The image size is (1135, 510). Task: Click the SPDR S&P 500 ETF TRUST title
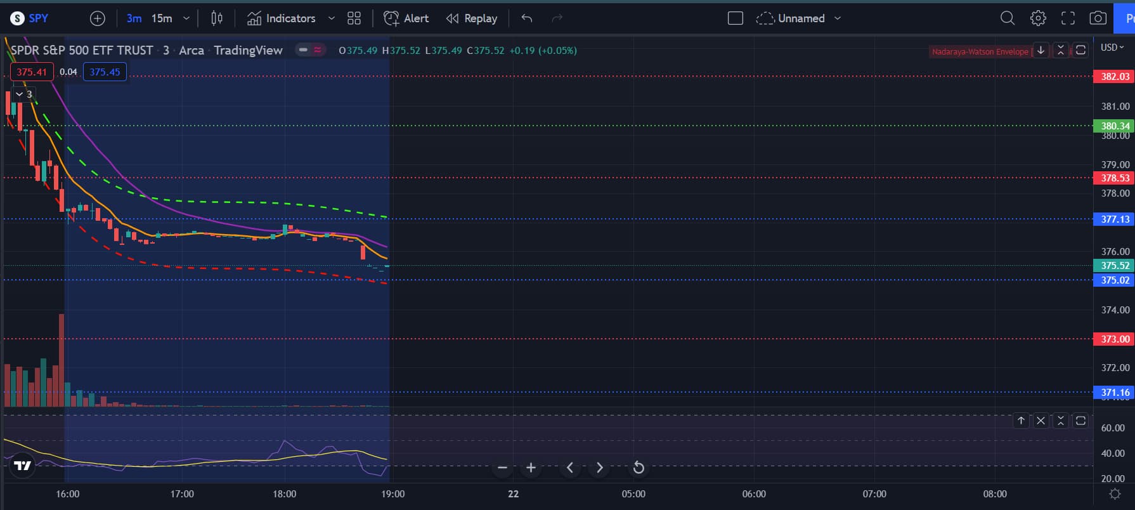[x=82, y=50]
